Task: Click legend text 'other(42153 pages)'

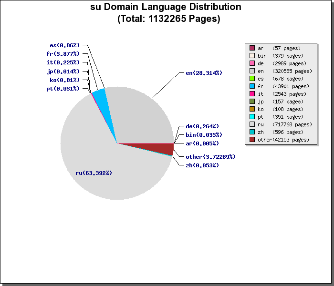Action: click(283, 140)
